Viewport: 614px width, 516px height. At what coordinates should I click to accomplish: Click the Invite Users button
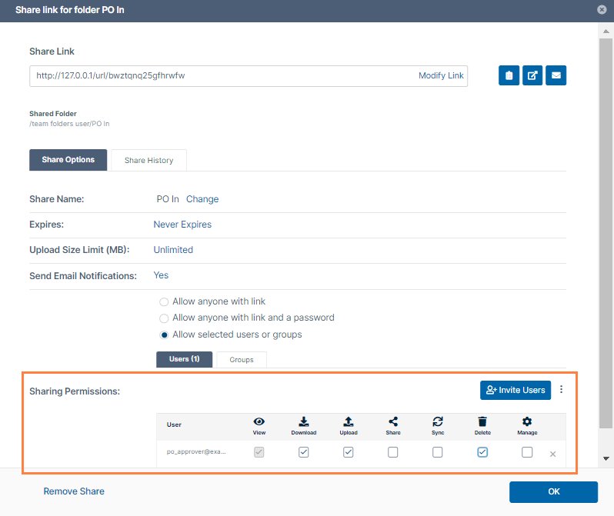[516, 390]
